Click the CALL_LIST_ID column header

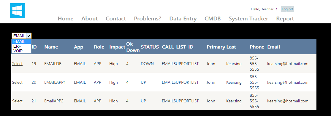point(178,47)
